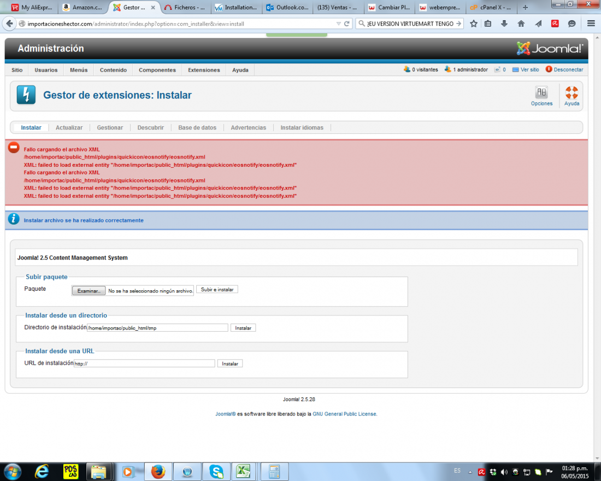Viewport: 601px width, 481px height.
Task: Click the Joomla! footer link
Action: click(x=225, y=414)
